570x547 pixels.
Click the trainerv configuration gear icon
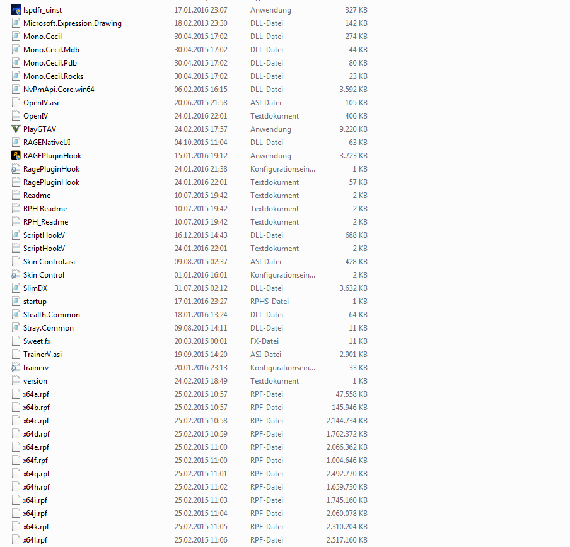click(x=15, y=368)
